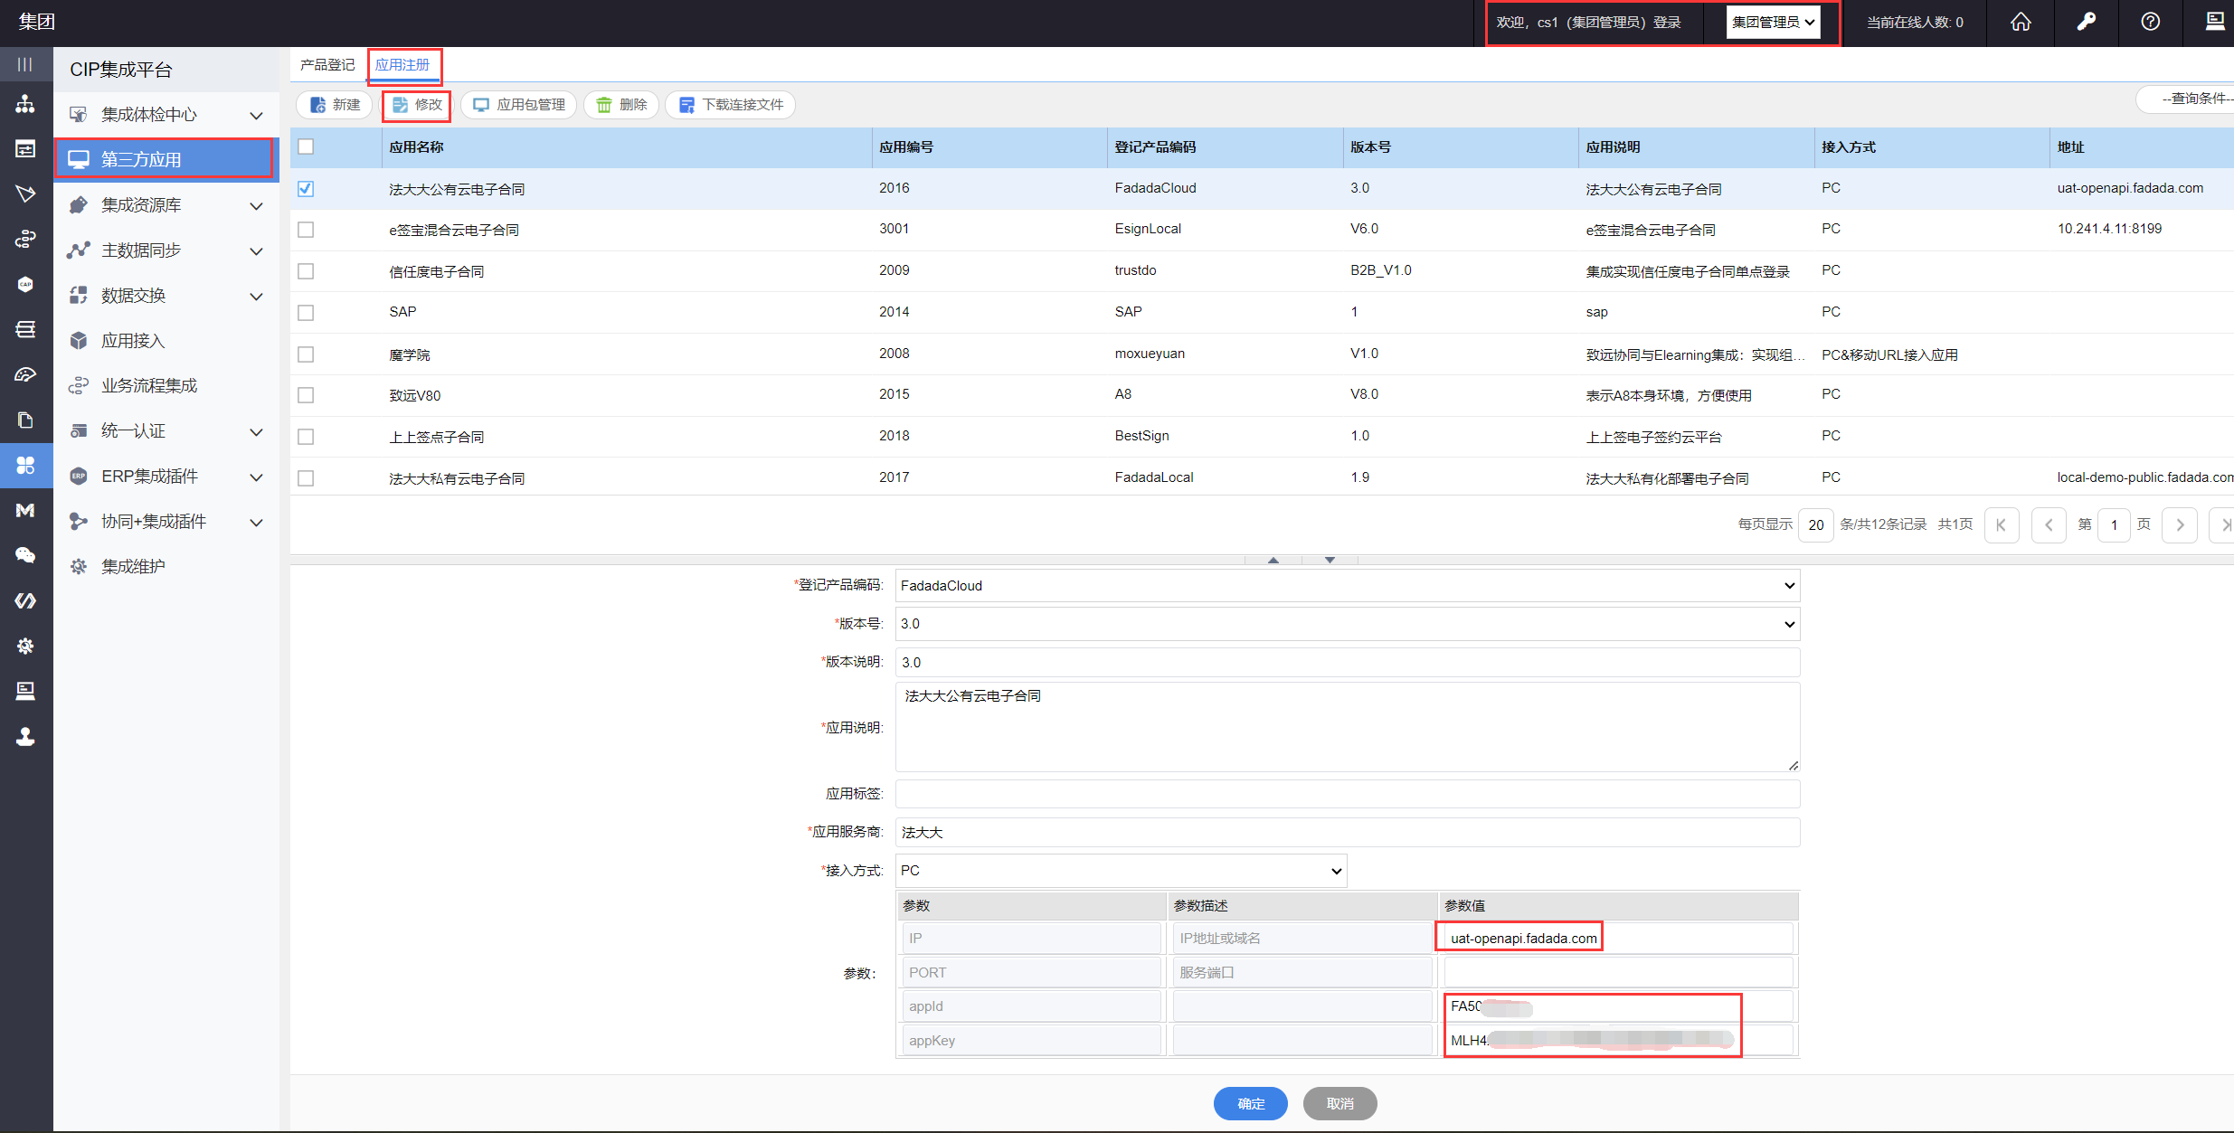Select 应用接入 in the left menu
Viewport: 2234px width, 1133px height.
pos(133,341)
